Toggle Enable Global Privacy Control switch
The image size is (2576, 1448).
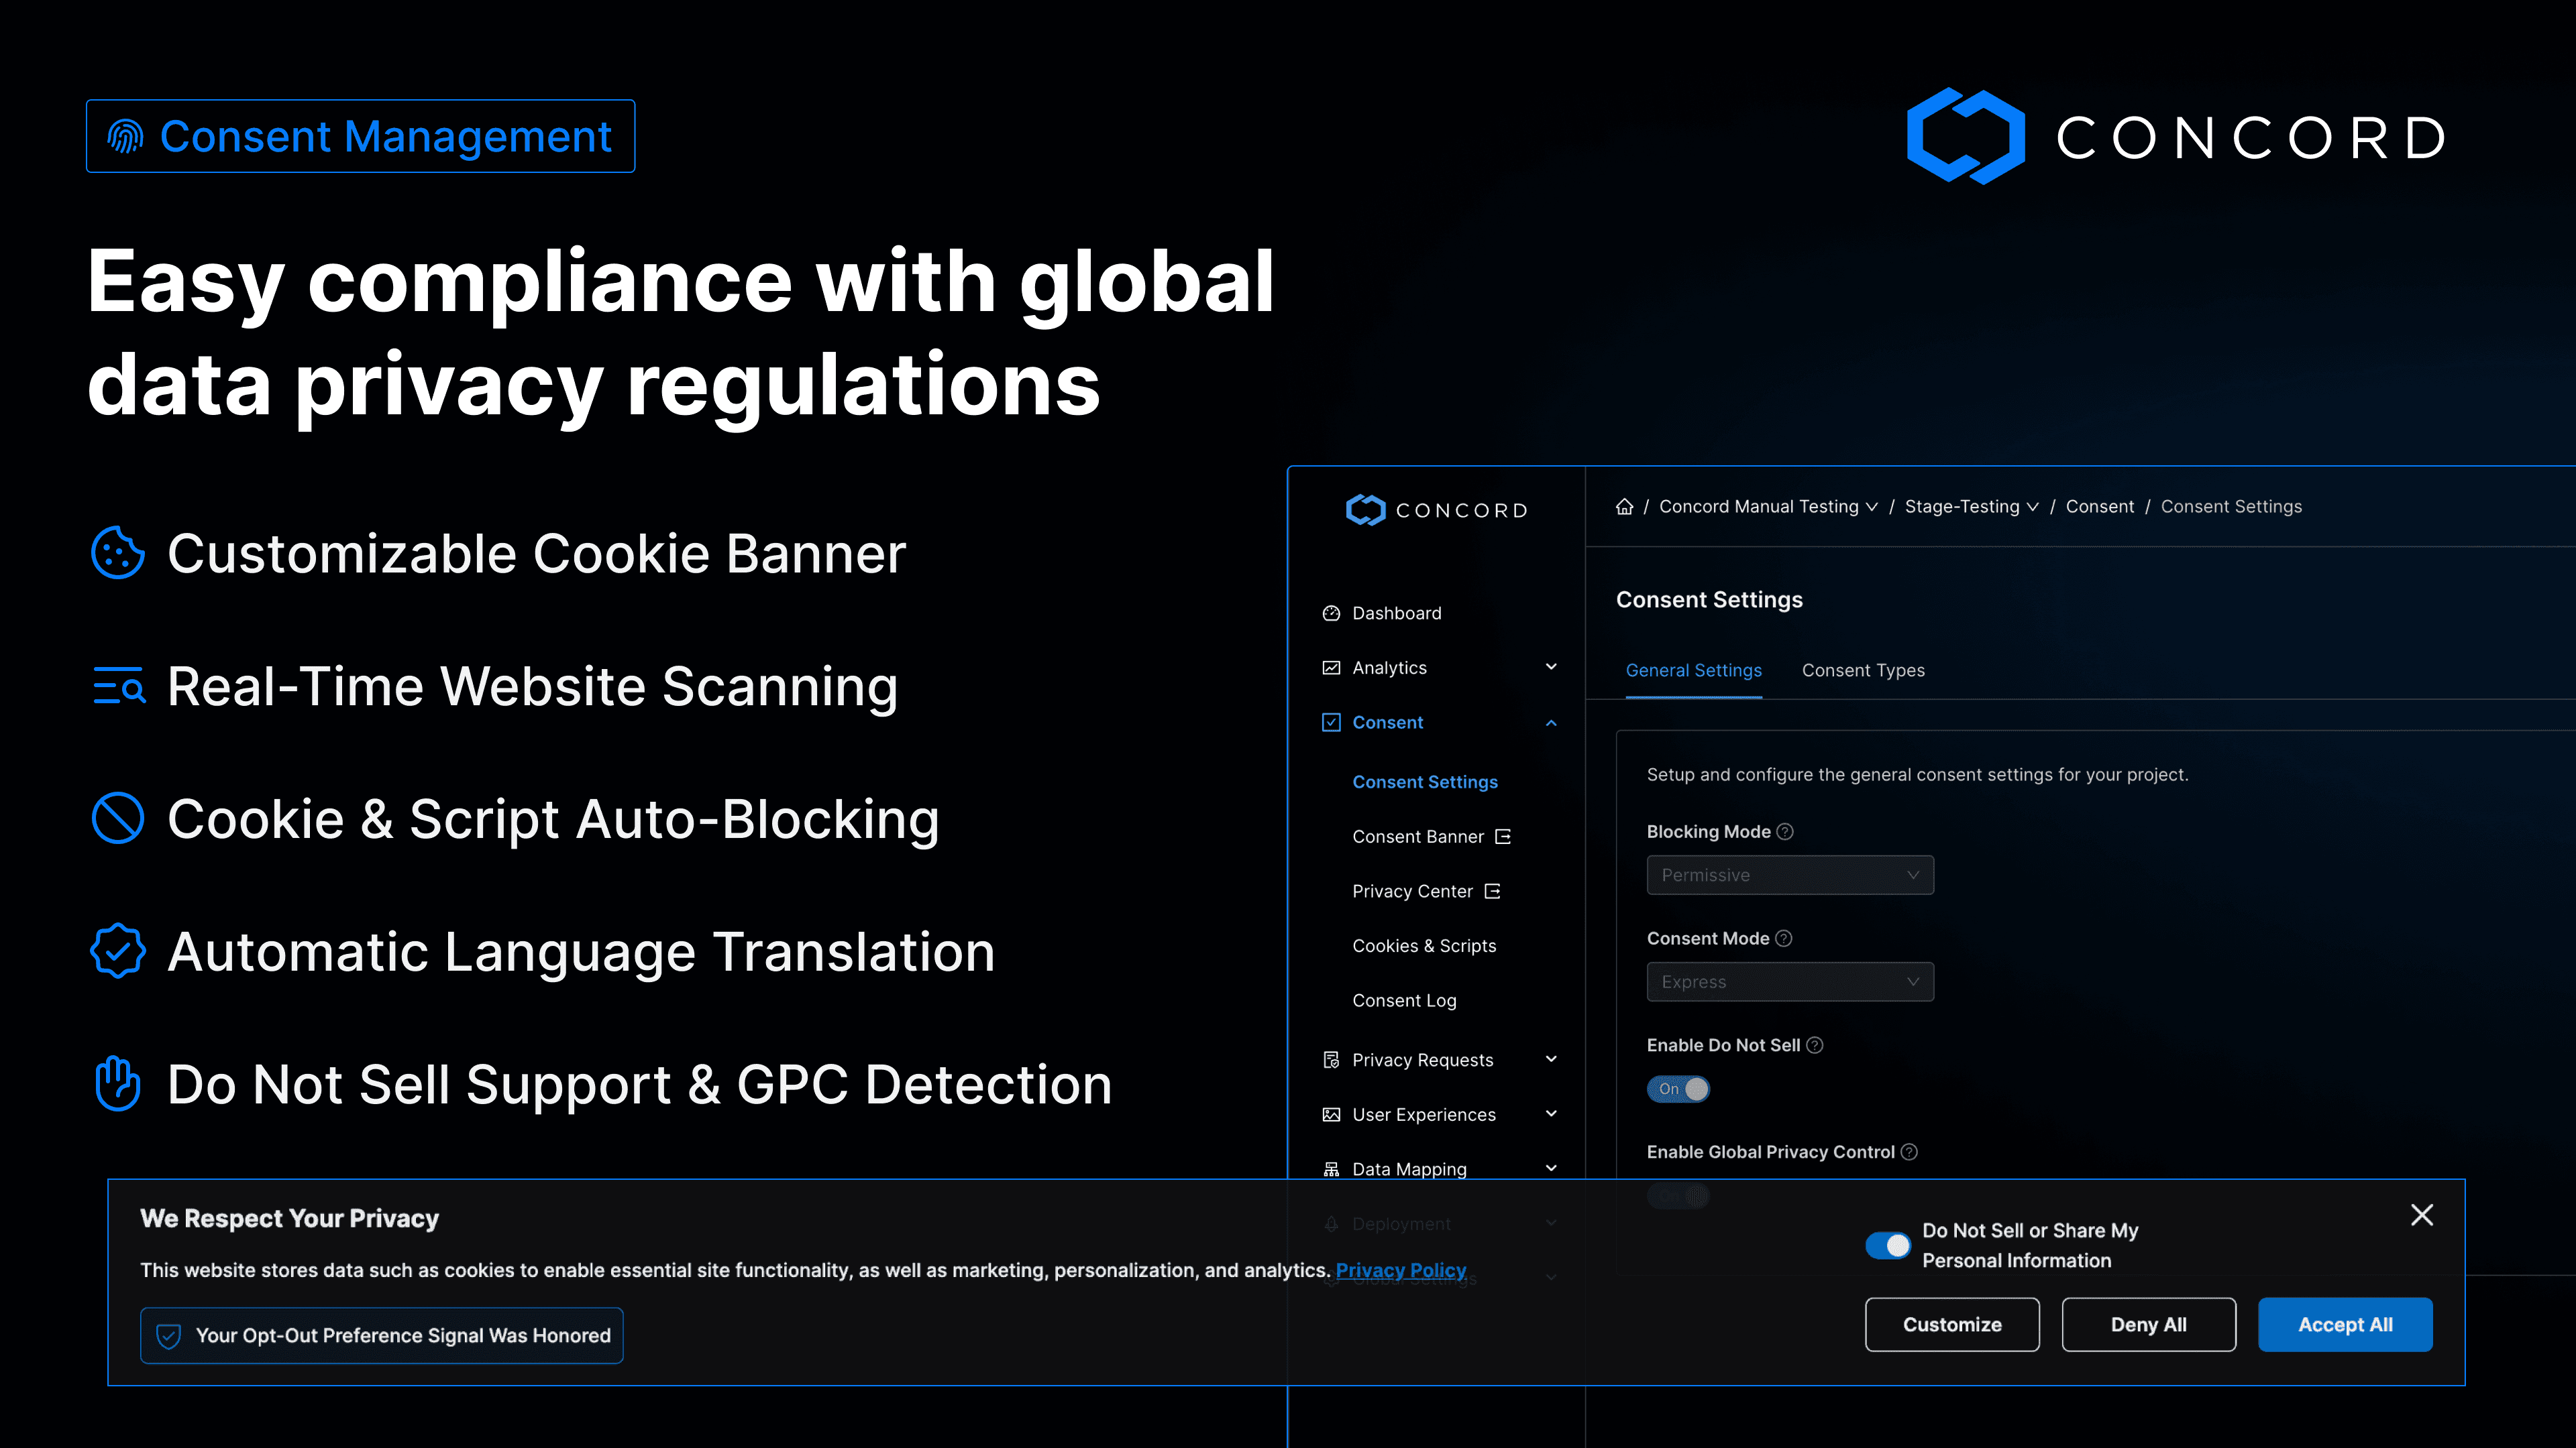point(1679,1196)
